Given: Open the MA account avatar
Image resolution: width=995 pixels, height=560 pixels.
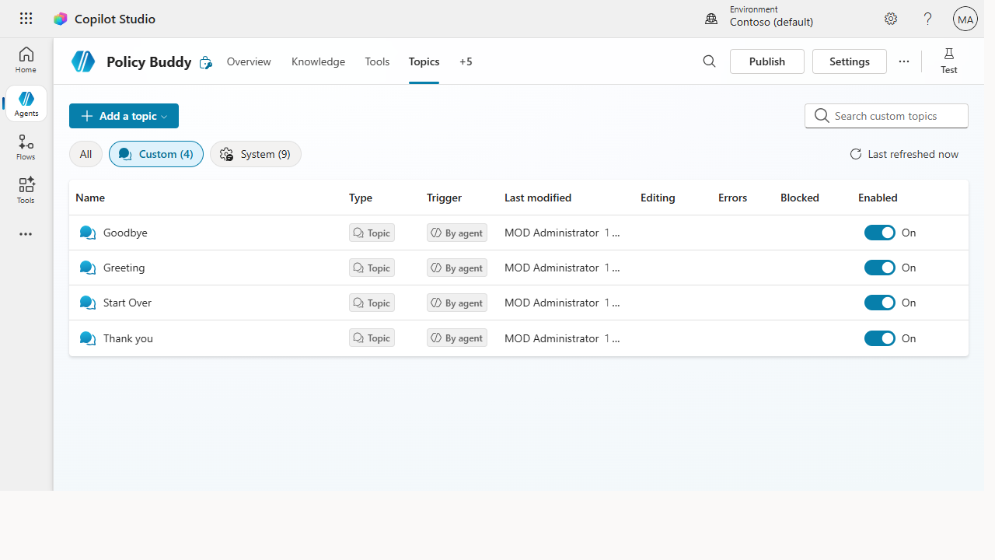Looking at the screenshot, I should click(x=965, y=19).
